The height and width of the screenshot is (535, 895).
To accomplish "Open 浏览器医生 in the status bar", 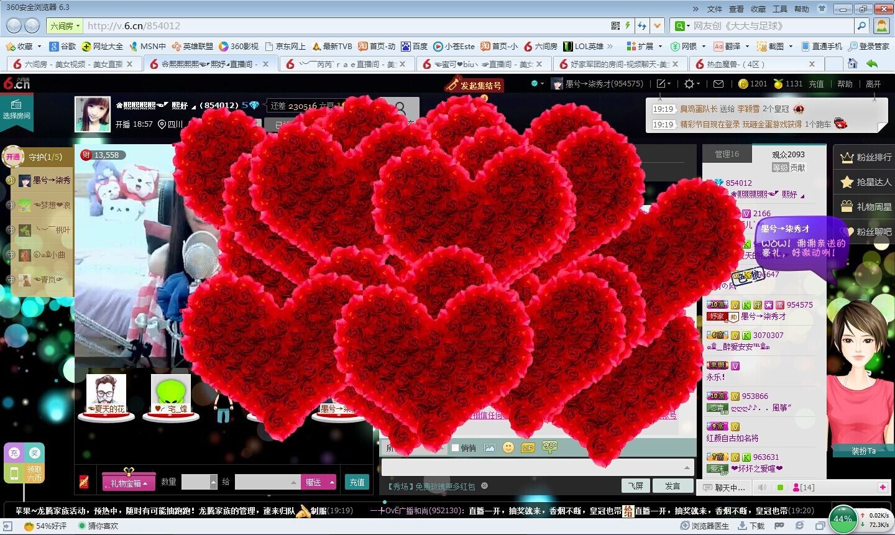I will [x=705, y=526].
